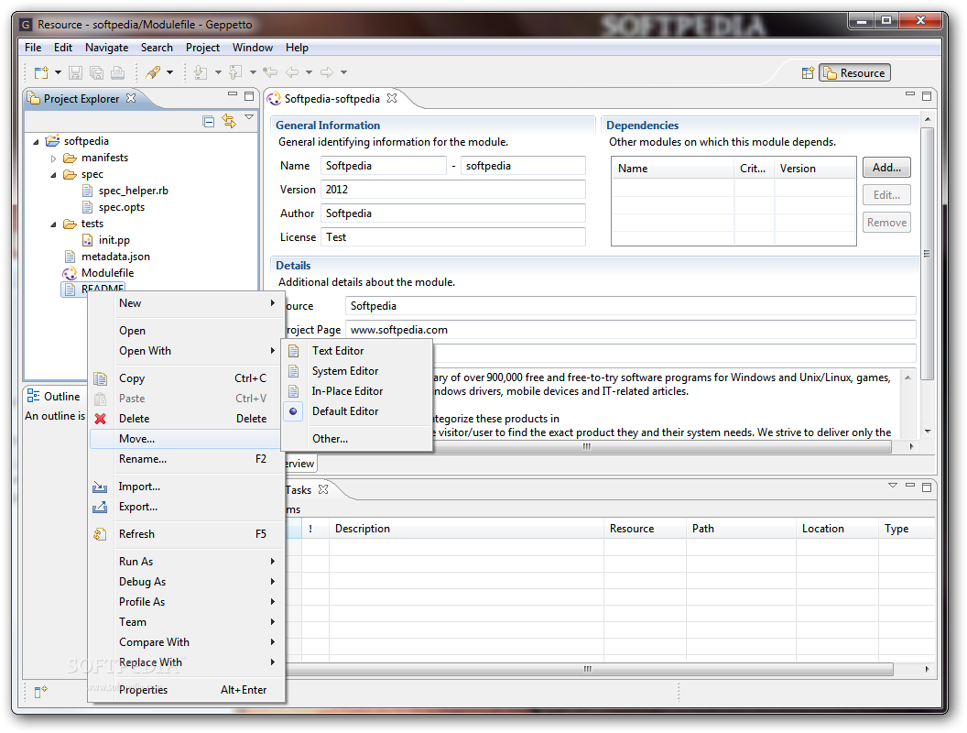The height and width of the screenshot is (733, 967).
Task: Click the previous annotation toolbar icon
Action: (235, 72)
